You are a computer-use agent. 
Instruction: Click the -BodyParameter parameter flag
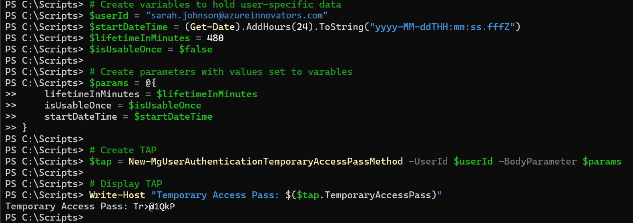tap(537, 161)
